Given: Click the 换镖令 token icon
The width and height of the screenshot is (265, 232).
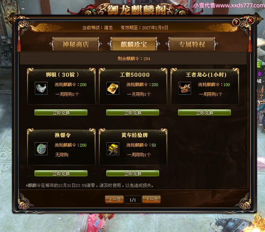Looking at the screenshot, I should [x=41, y=149].
